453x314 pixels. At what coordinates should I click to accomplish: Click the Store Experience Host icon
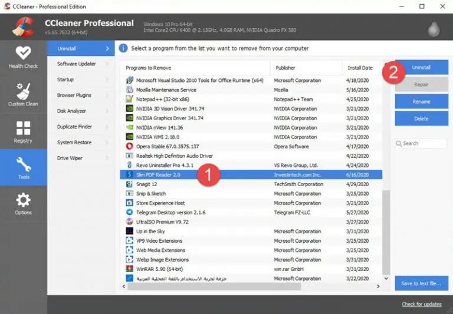pos(129,203)
